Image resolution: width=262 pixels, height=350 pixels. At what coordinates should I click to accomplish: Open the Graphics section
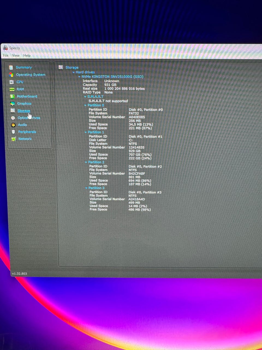click(x=24, y=104)
